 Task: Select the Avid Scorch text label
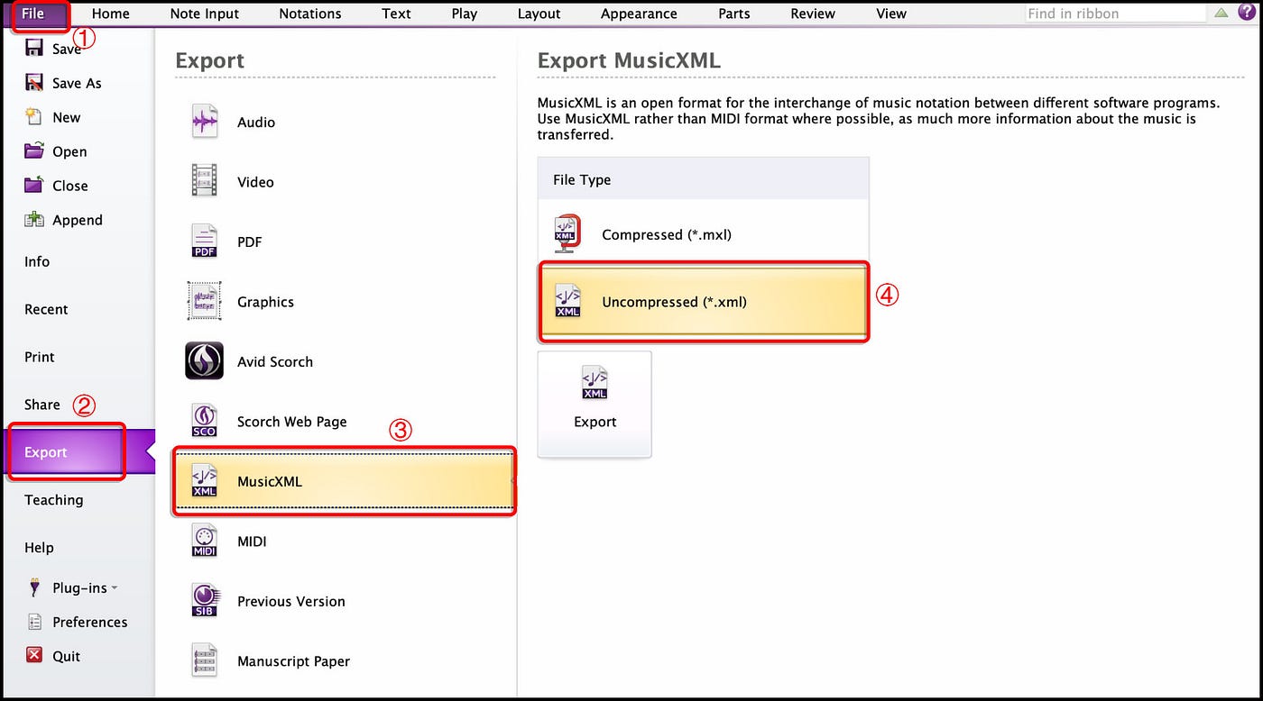(x=275, y=361)
